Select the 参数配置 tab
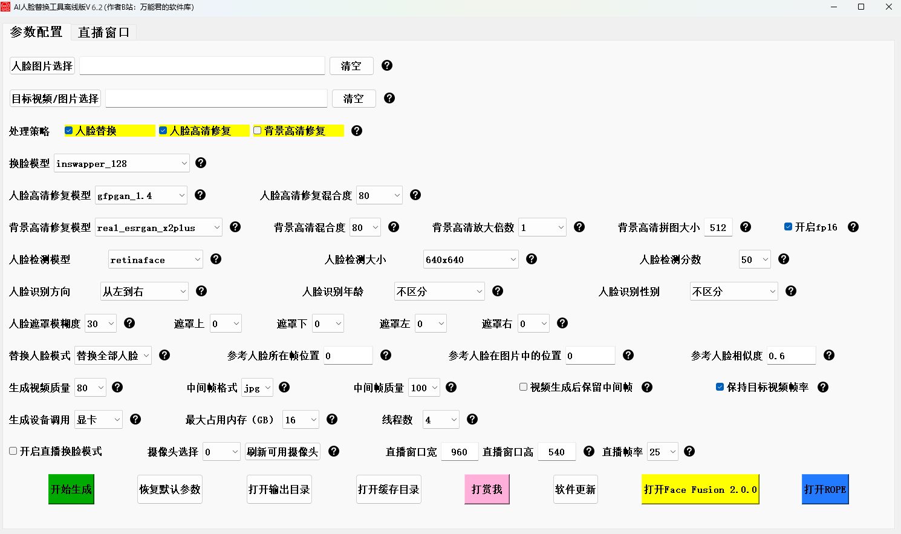 click(x=36, y=32)
